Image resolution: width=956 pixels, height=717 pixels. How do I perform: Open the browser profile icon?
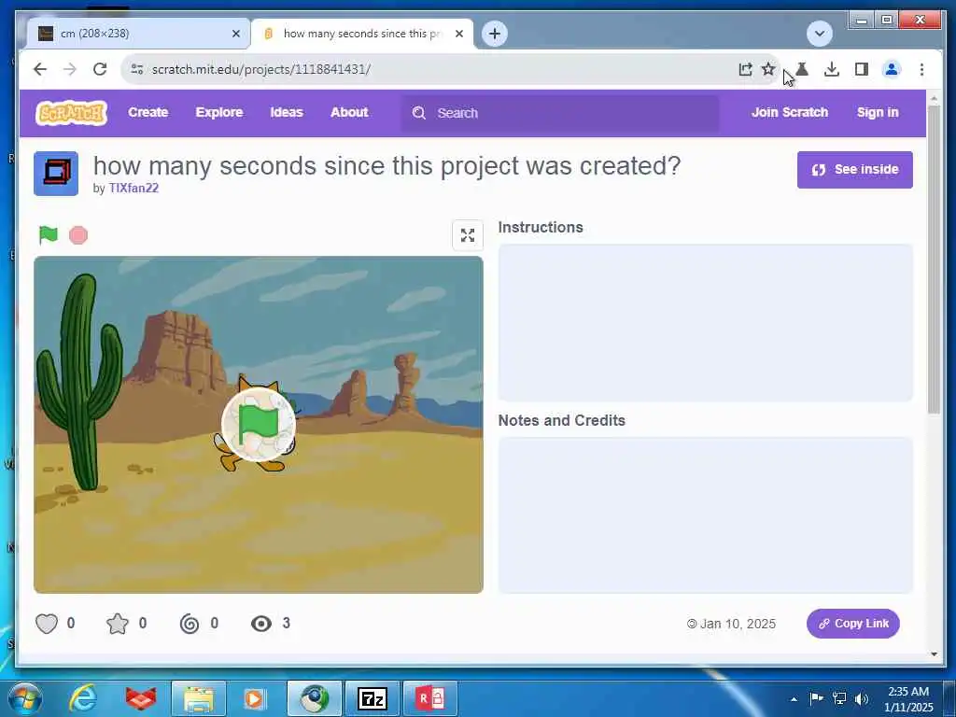click(x=892, y=69)
